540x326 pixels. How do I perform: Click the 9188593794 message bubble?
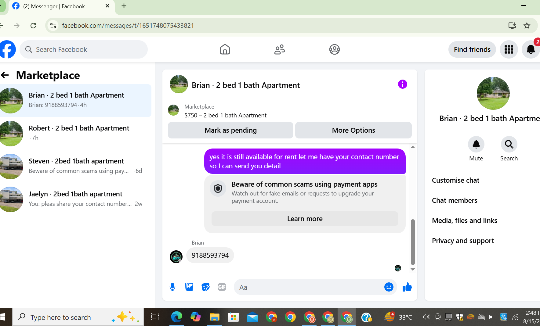(210, 255)
